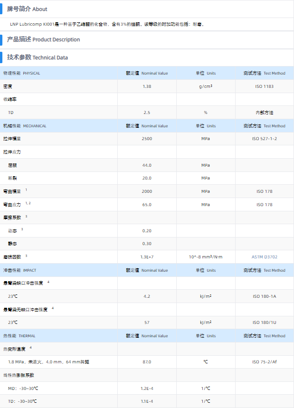The height and width of the screenshot is (408, 294).
Task: Select the 拉伸模量 row label
Action: click(12, 139)
